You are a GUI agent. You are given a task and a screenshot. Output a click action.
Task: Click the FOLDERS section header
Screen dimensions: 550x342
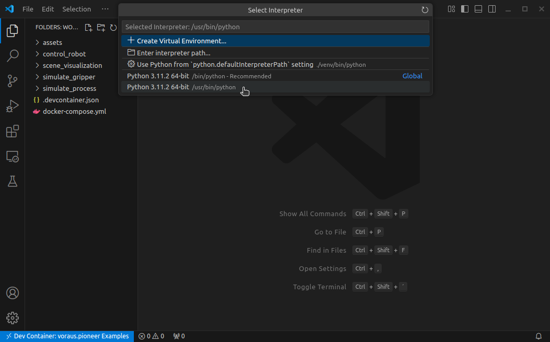click(57, 27)
